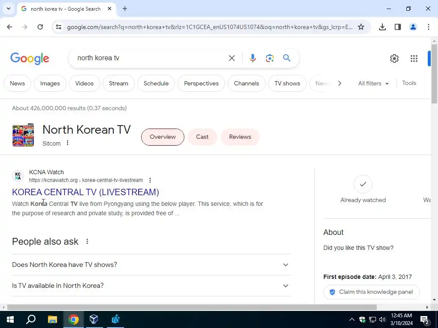Open Chrome side panel icon
The image size is (438, 328).
(398, 27)
